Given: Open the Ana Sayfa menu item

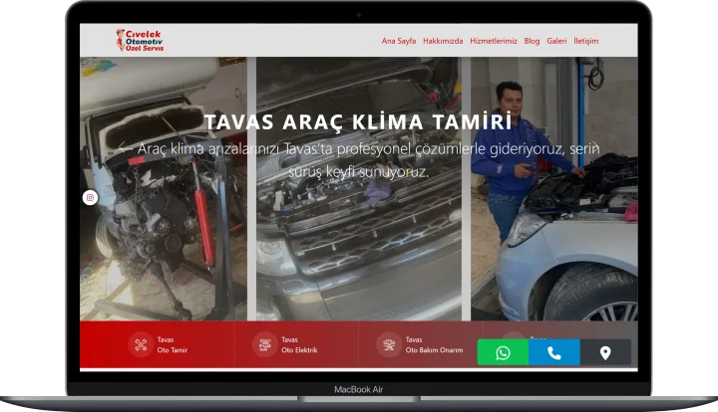Looking at the screenshot, I should pyautogui.click(x=398, y=41).
